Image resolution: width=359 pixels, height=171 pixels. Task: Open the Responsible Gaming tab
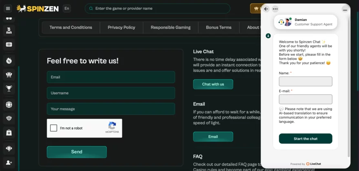[x=171, y=27]
